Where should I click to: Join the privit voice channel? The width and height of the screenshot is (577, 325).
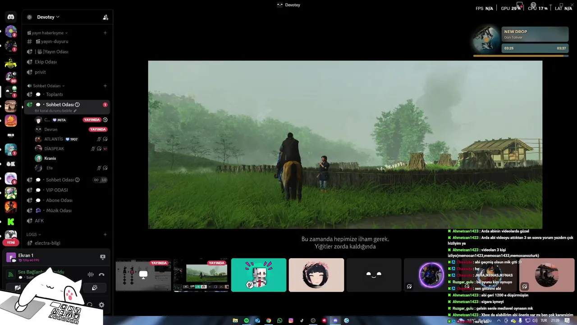(67, 72)
